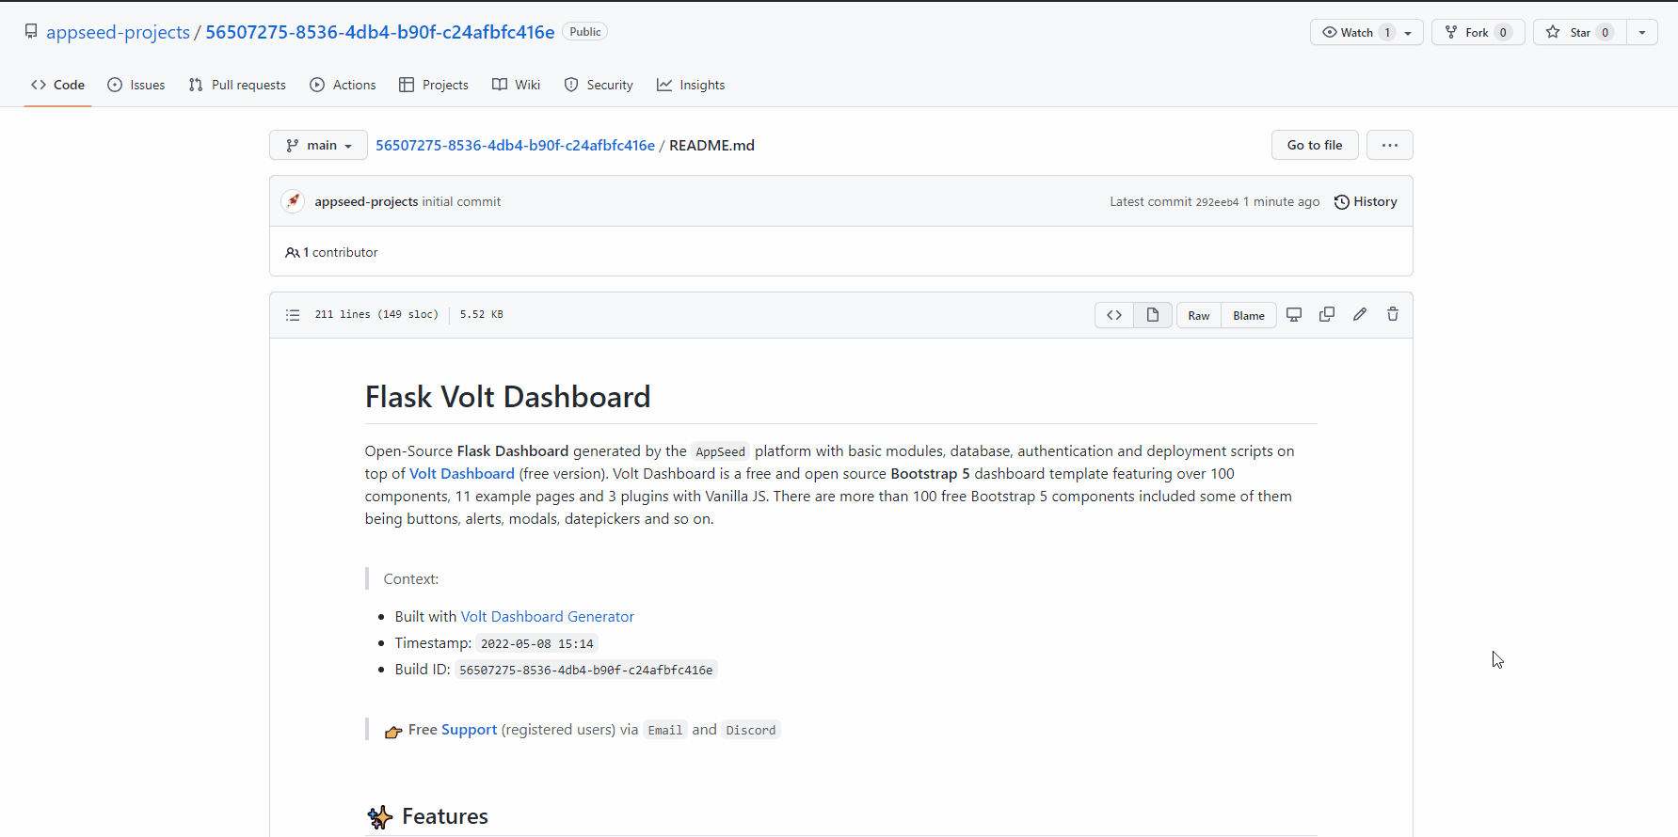Expand the Watch notifications dropdown arrow

pos(1409,33)
